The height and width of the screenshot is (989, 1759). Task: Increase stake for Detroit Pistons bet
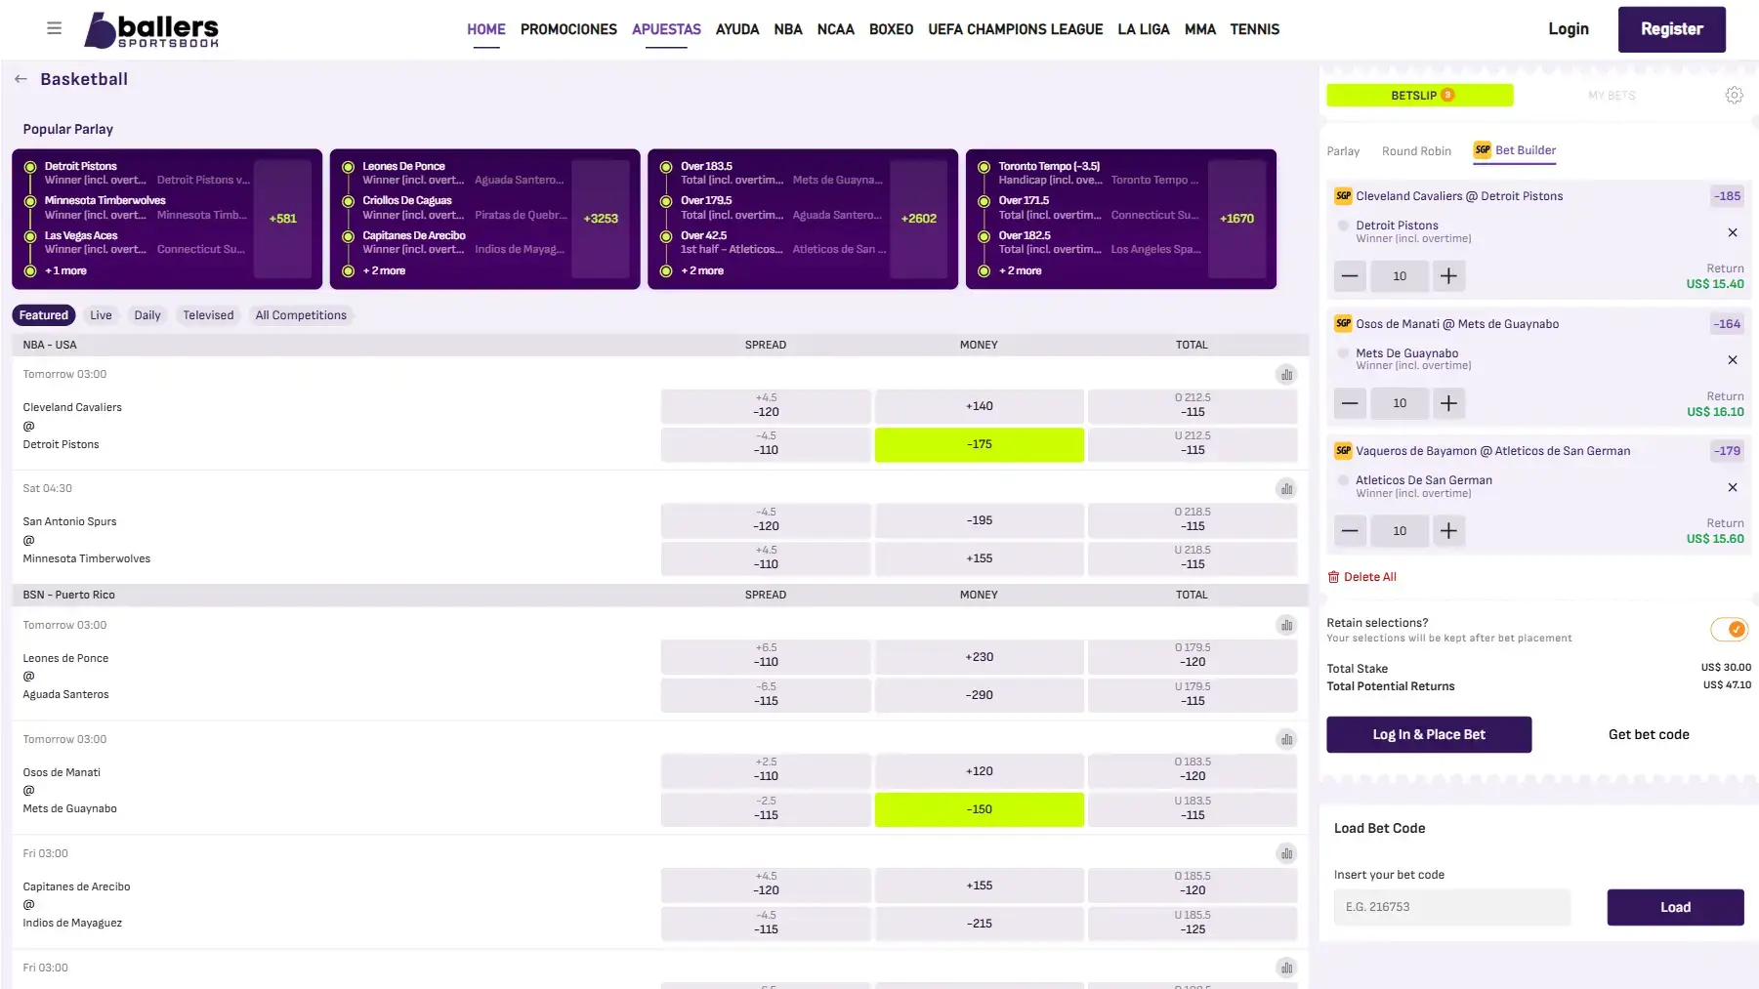1448,276
